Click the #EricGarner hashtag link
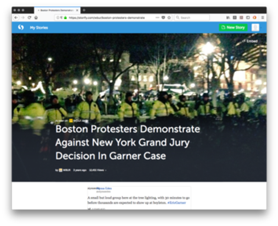The width and height of the screenshot is (278, 226). 176,202
